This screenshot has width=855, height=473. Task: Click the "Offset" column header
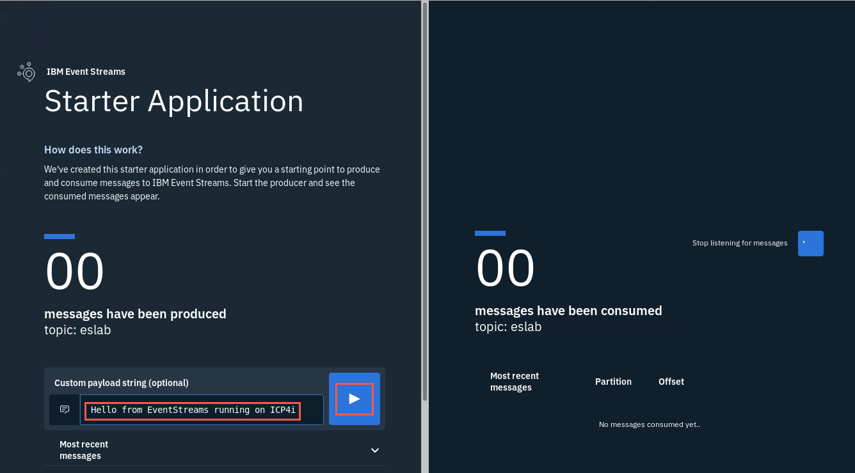click(x=671, y=382)
